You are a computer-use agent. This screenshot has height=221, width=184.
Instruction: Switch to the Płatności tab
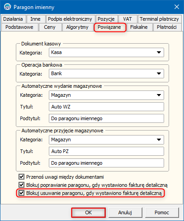click(x=167, y=27)
